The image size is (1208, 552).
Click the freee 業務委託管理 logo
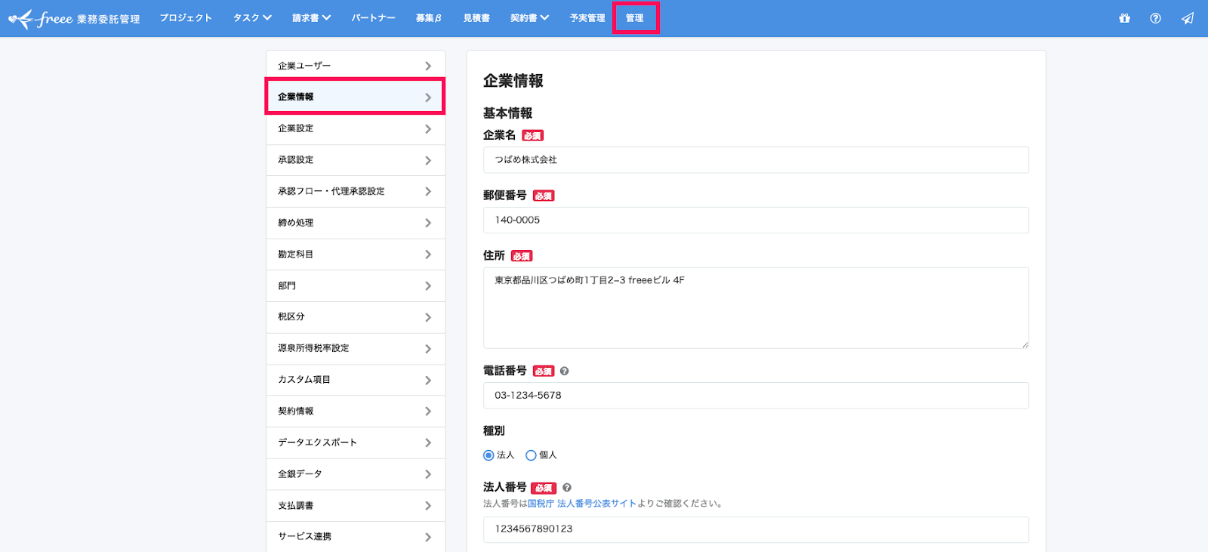tap(74, 18)
